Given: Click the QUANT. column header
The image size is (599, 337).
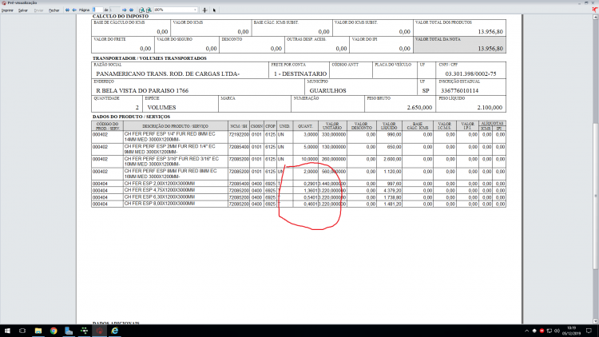Looking at the screenshot, I should coord(305,126).
